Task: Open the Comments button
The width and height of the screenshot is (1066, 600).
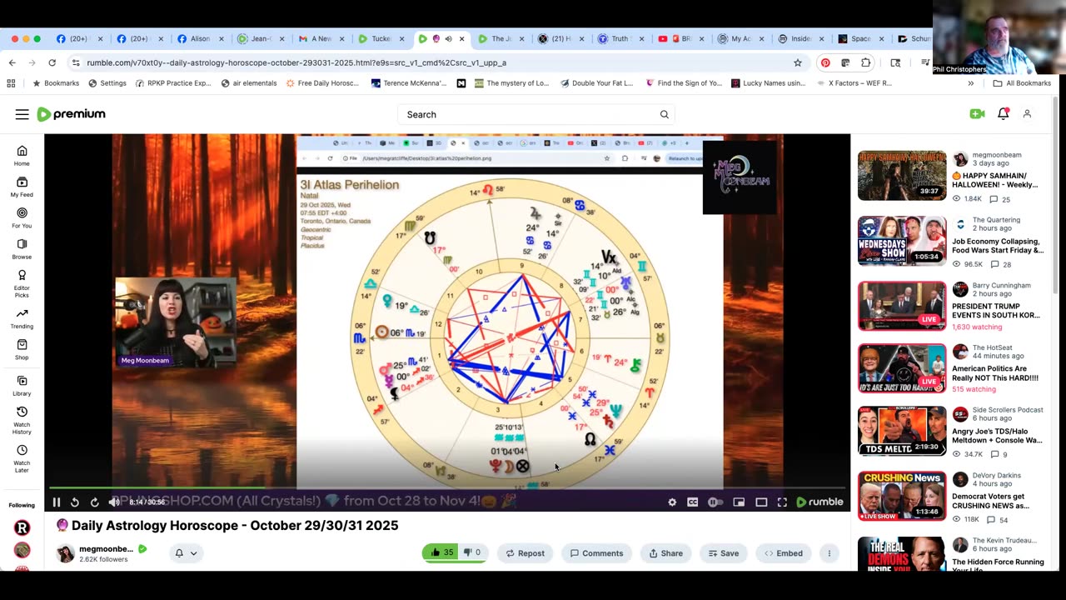Action: (596, 552)
